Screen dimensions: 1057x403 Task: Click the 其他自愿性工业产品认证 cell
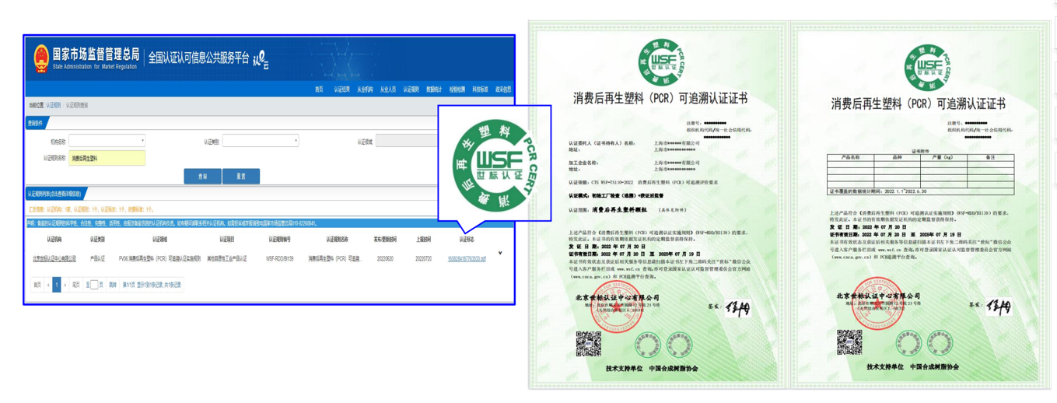[x=227, y=259]
